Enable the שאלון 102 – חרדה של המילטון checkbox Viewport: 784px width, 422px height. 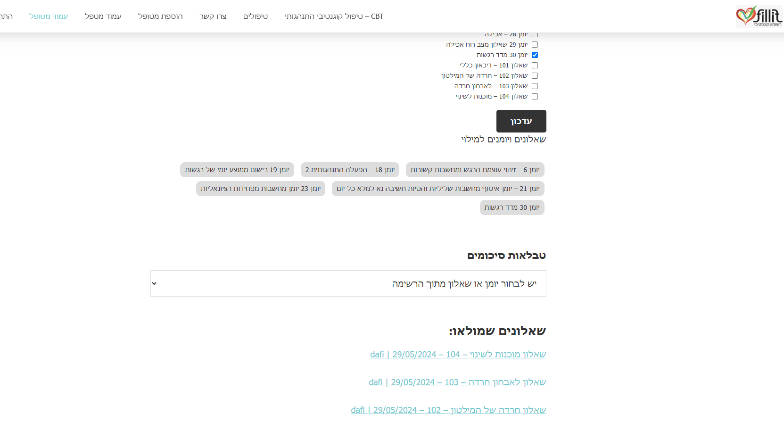tap(535, 75)
